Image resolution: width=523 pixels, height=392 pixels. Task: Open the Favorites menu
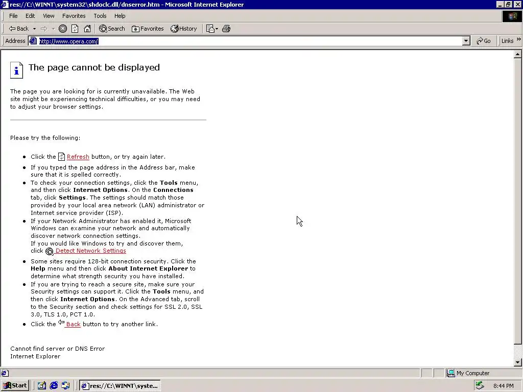pyautogui.click(x=74, y=16)
